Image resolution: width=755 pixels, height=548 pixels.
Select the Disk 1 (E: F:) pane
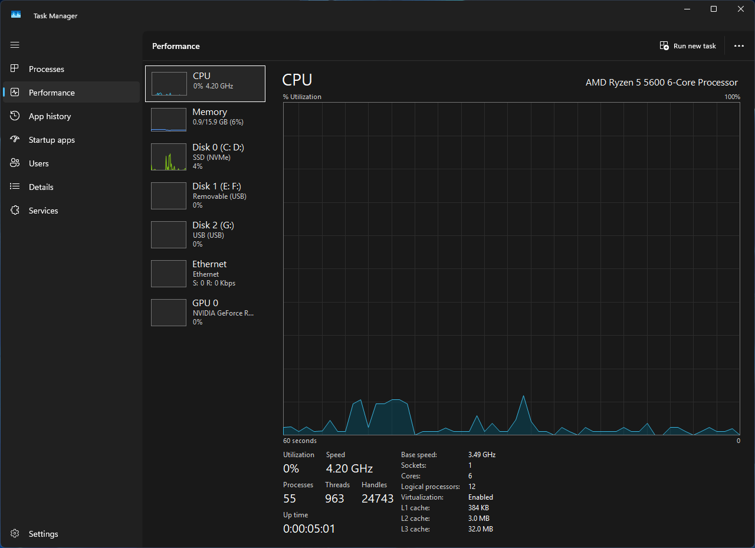click(205, 195)
